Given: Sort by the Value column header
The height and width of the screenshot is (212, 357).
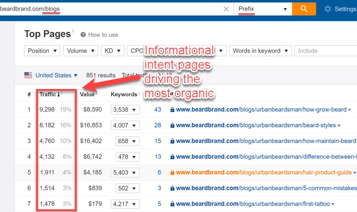Looking at the screenshot, I should (87, 94).
